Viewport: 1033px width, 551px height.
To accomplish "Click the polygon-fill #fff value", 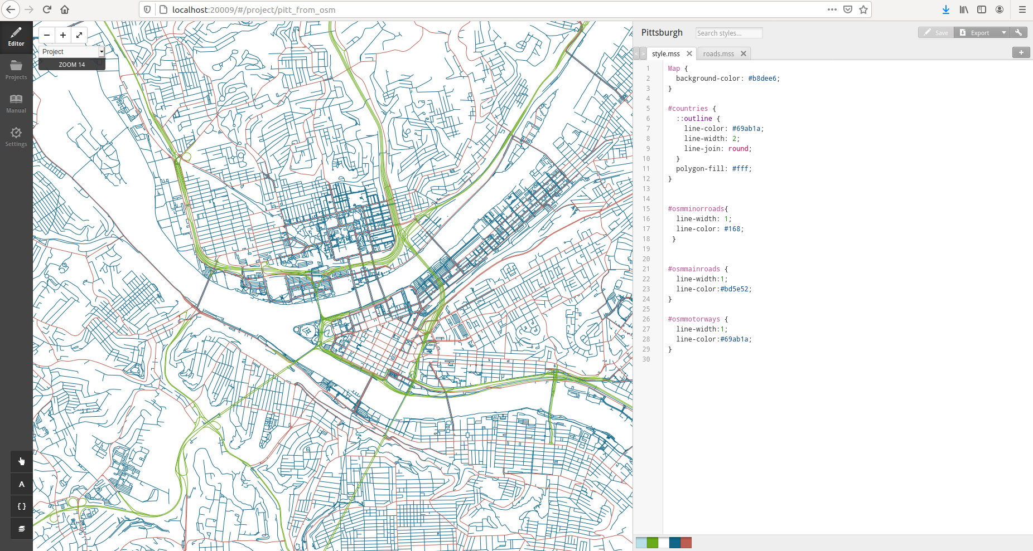I will tap(740, 169).
